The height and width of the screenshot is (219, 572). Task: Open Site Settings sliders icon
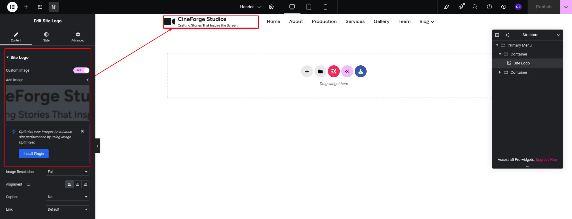point(40,7)
